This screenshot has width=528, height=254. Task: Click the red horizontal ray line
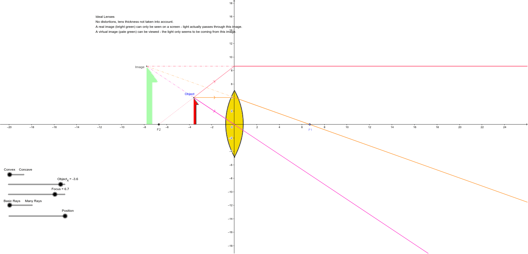(390, 66)
